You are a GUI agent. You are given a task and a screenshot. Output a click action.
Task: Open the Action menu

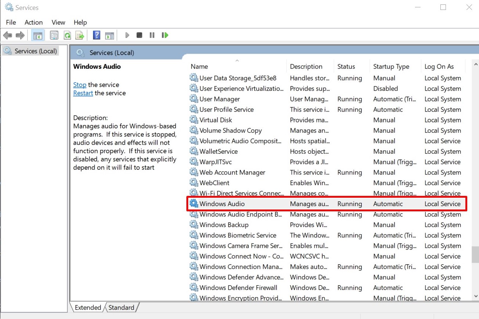33,22
